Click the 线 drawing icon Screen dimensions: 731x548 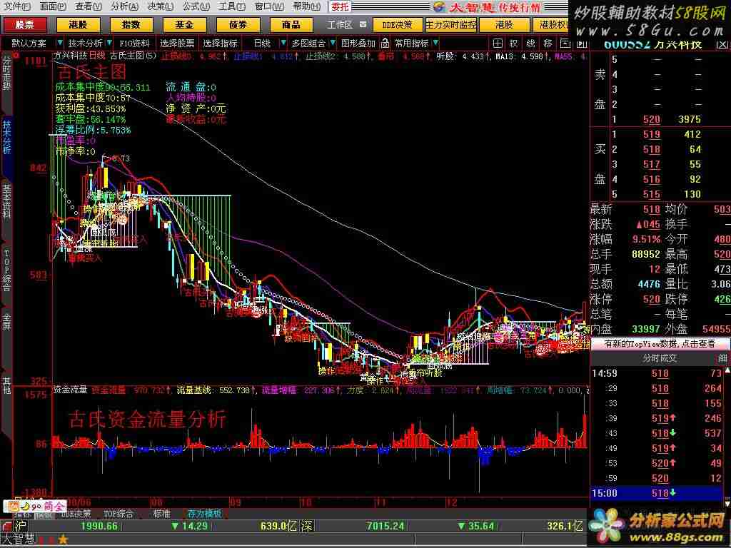pos(530,44)
